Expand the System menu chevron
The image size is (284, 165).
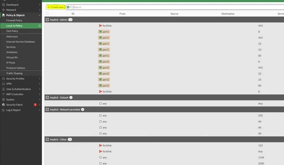(x=39, y=99)
